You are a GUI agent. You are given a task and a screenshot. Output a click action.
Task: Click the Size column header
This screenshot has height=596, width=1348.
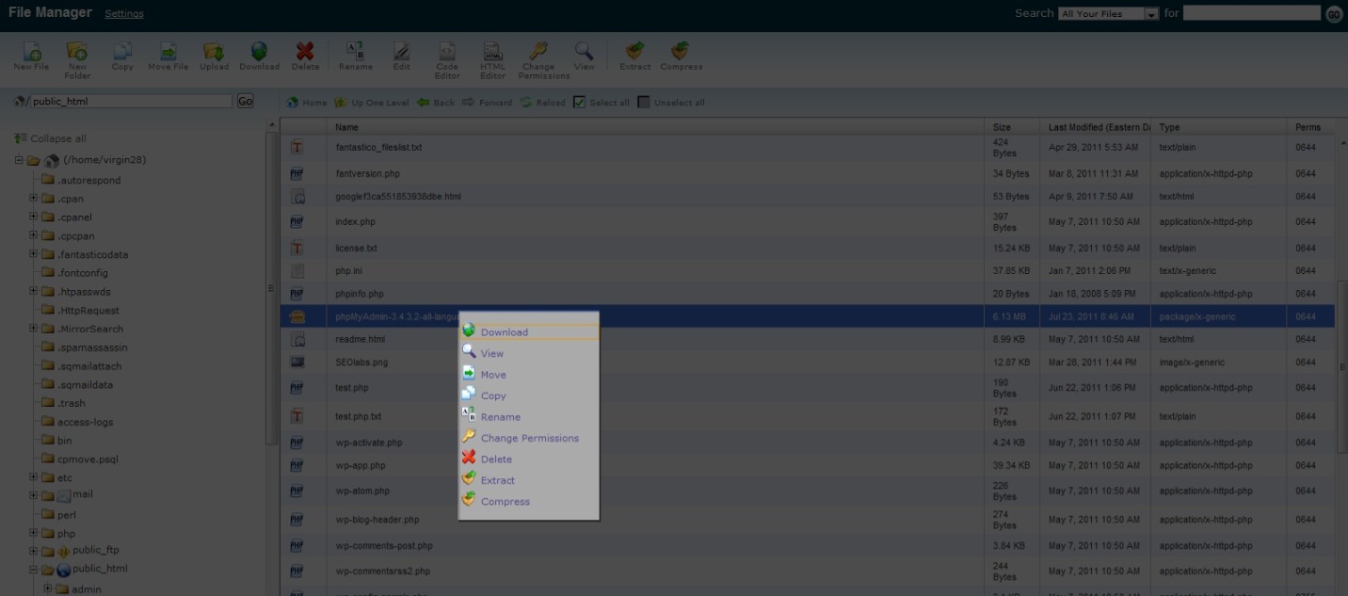(x=1002, y=127)
